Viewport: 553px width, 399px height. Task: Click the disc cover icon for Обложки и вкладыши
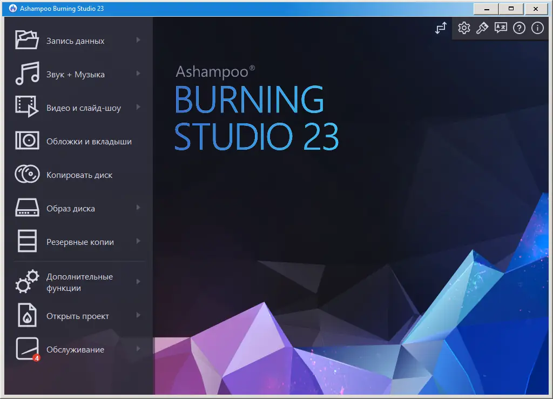(x=27, y=140)
